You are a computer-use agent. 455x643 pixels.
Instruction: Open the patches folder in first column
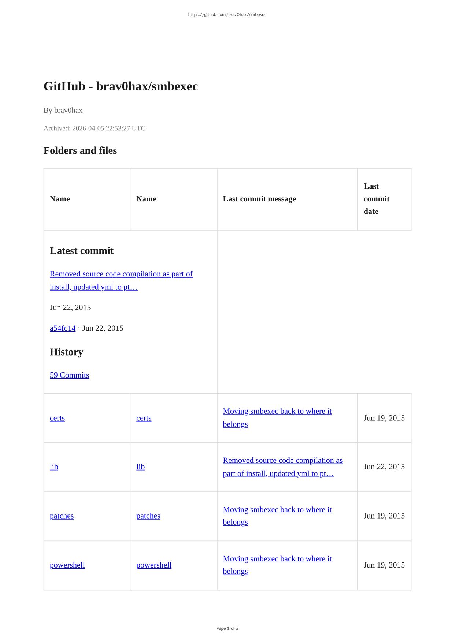coord(62,516)
